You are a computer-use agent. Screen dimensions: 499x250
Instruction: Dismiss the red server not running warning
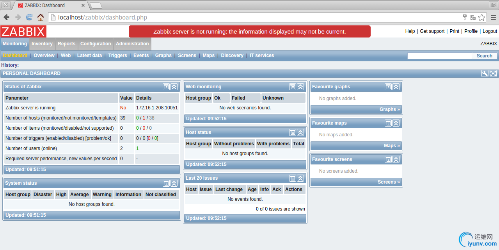click(250, 32)
